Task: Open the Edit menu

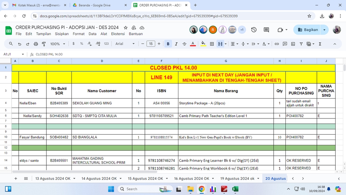Action: click(29, 34)
